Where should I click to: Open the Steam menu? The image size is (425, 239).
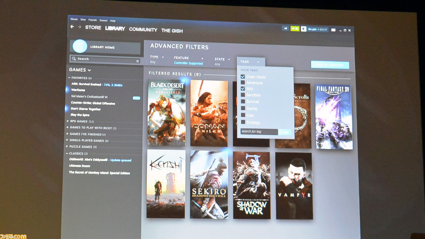click(74, 19)
